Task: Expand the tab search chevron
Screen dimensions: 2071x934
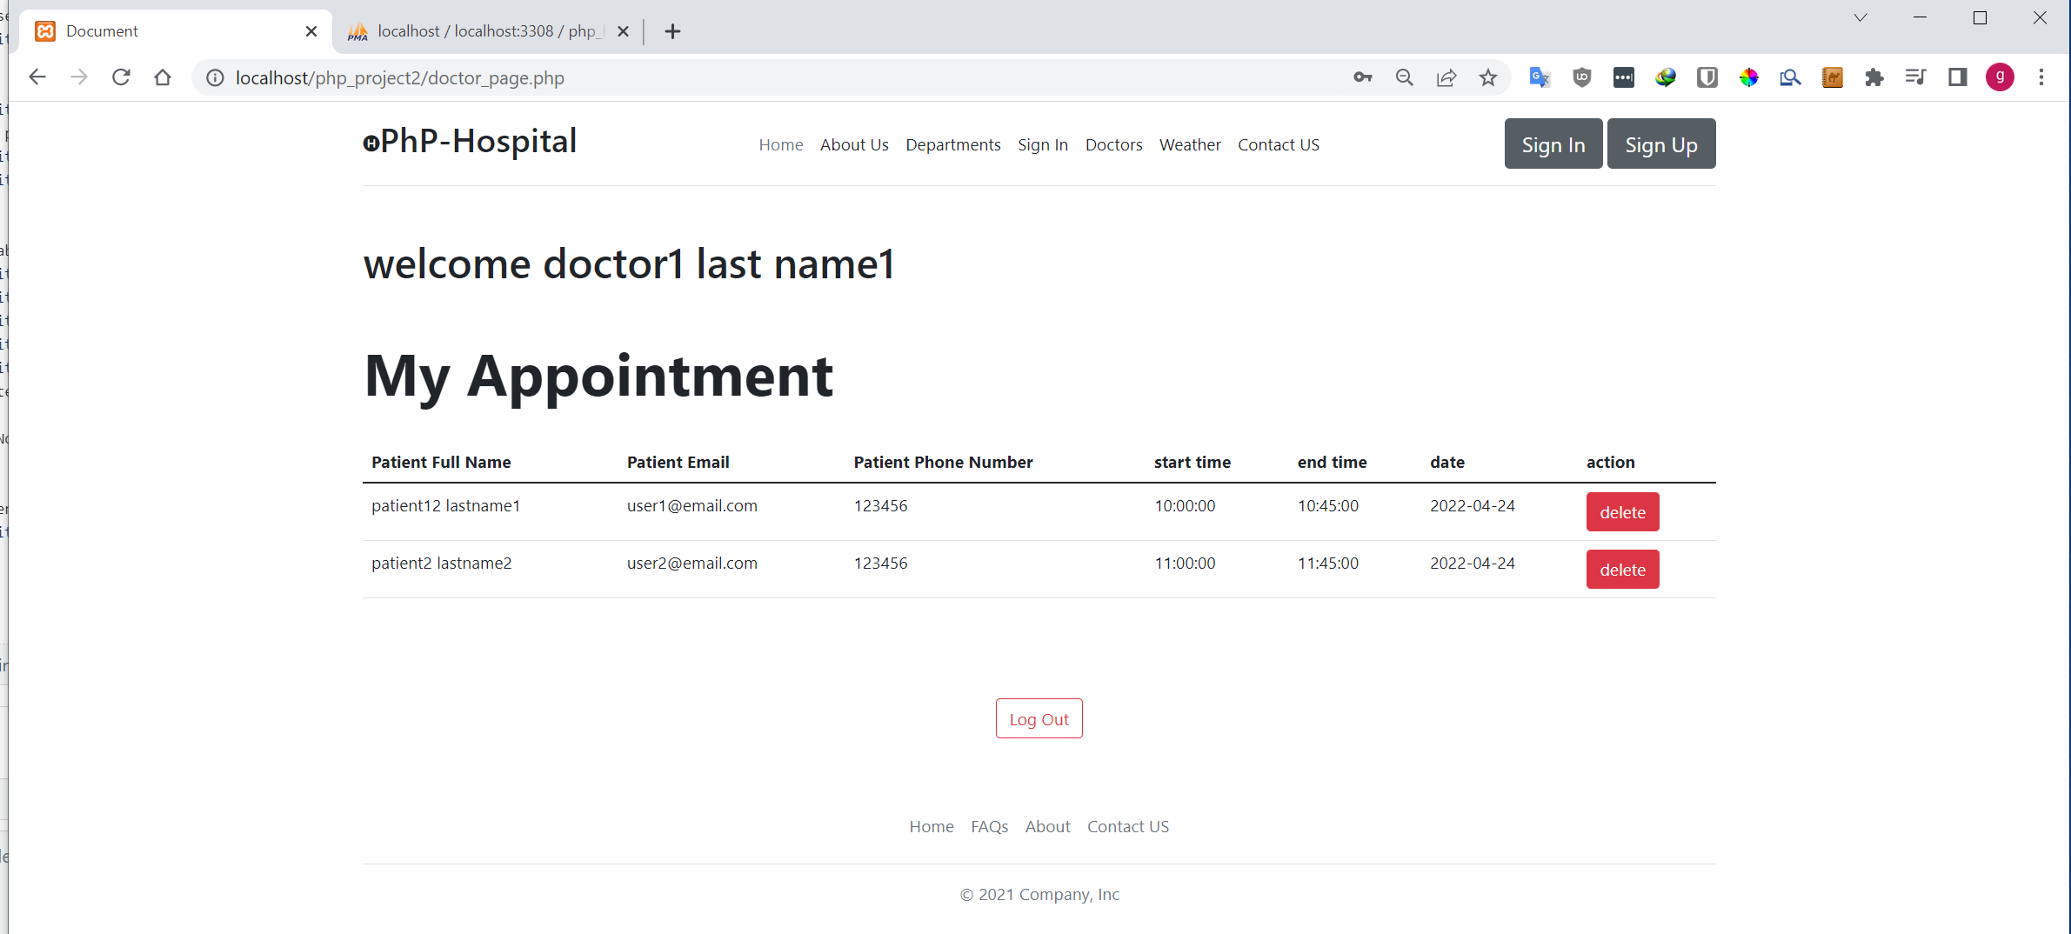Action: click(x=1860, y=17)
